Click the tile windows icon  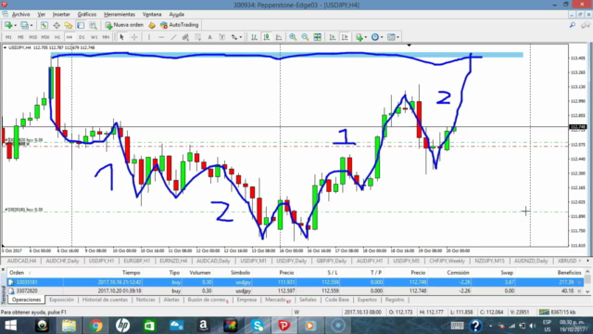(x=317, y=37)
